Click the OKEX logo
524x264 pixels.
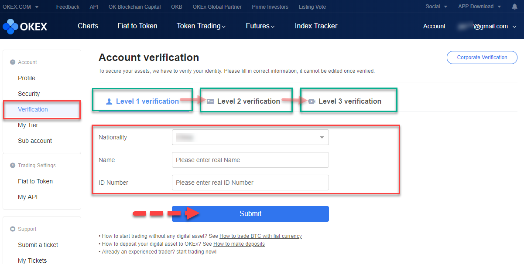tap(25, 27)
